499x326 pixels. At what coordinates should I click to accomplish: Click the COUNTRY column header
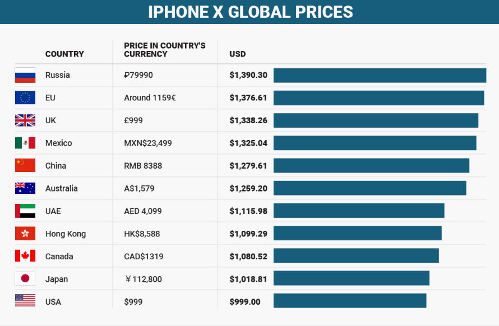pos(64,54)
